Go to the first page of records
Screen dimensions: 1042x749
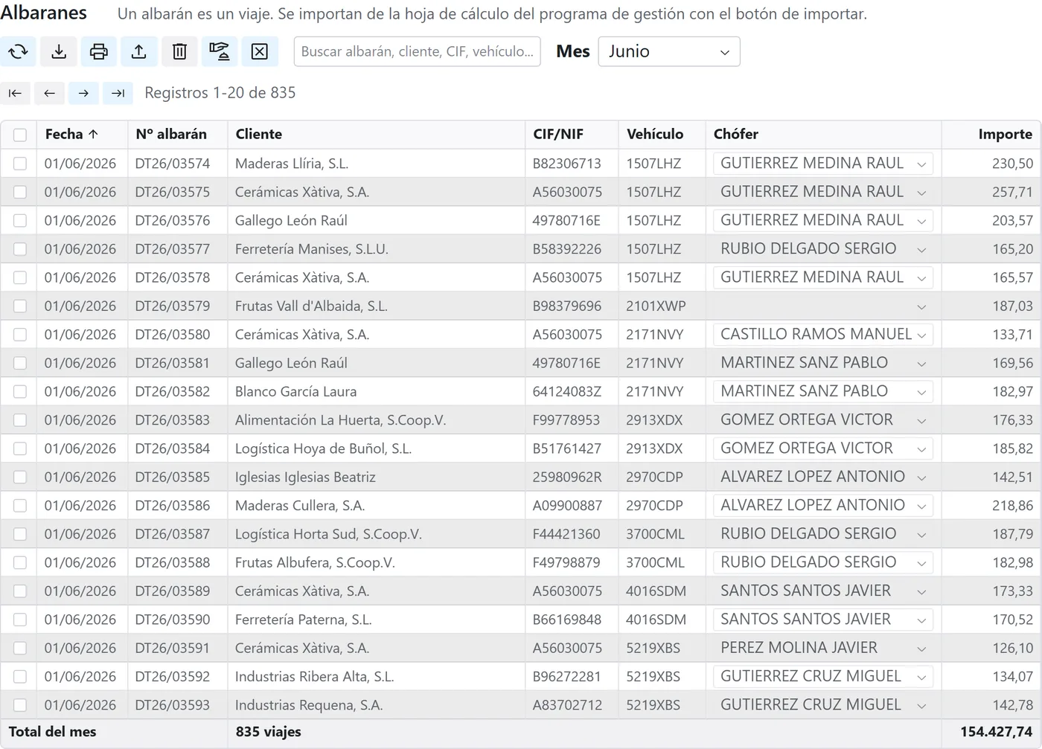15,93
